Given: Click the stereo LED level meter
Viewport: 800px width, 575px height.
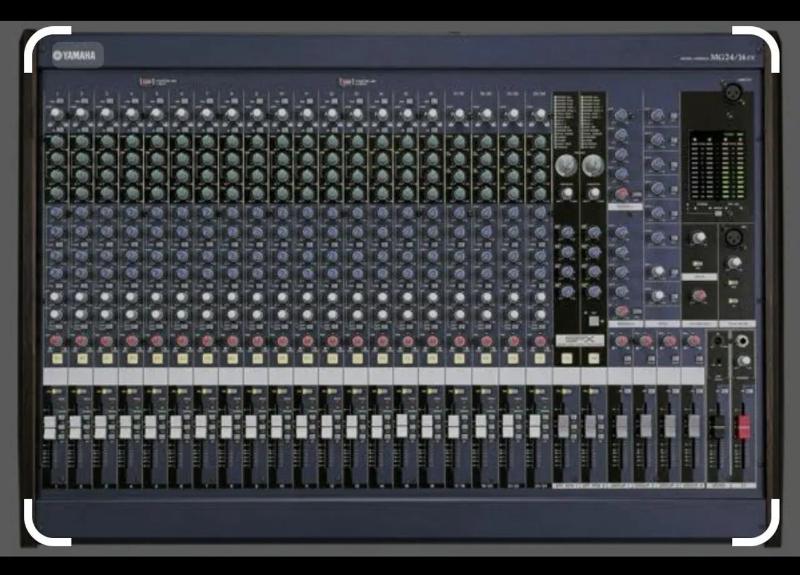Looking at the screenshot, I should pos(717,165).
